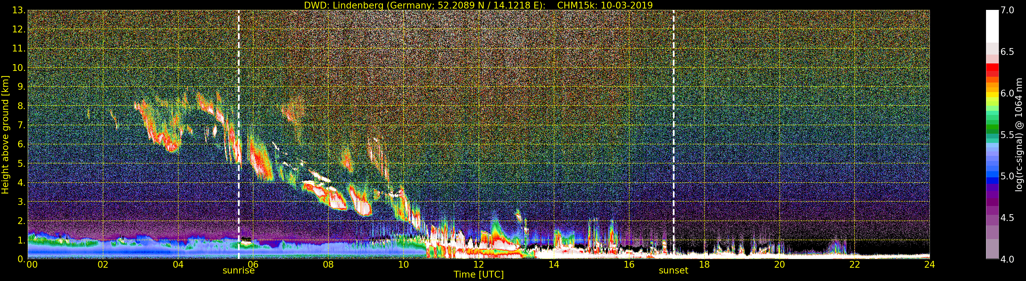Click the 'sunrise' label below the axis

tap(239, 271)
